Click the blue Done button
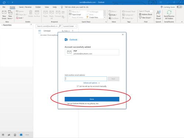The image size is (184, 138). pos(92,99)
